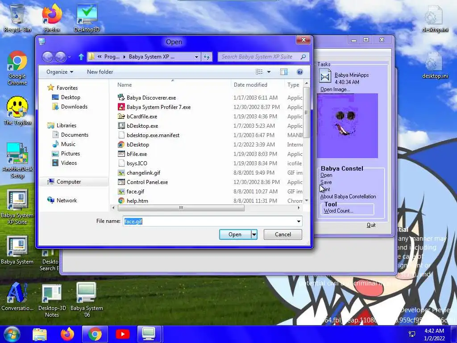Change the view layout icon
The image size is (457, 343).
click(x=259, y=72)
